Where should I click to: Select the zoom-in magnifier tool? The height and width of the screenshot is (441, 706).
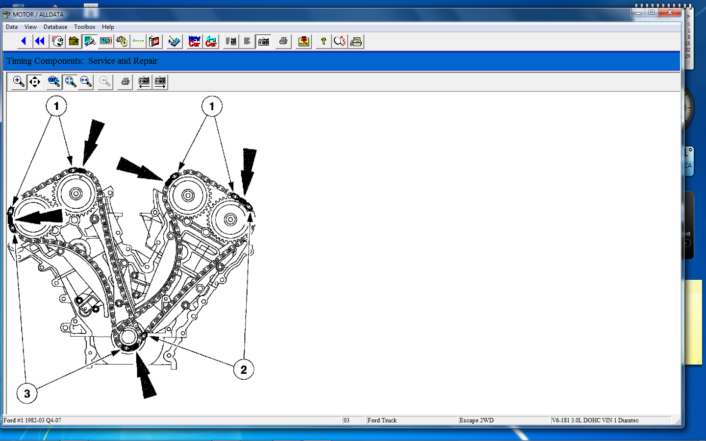pyautogui.click(x=19, y=82)
